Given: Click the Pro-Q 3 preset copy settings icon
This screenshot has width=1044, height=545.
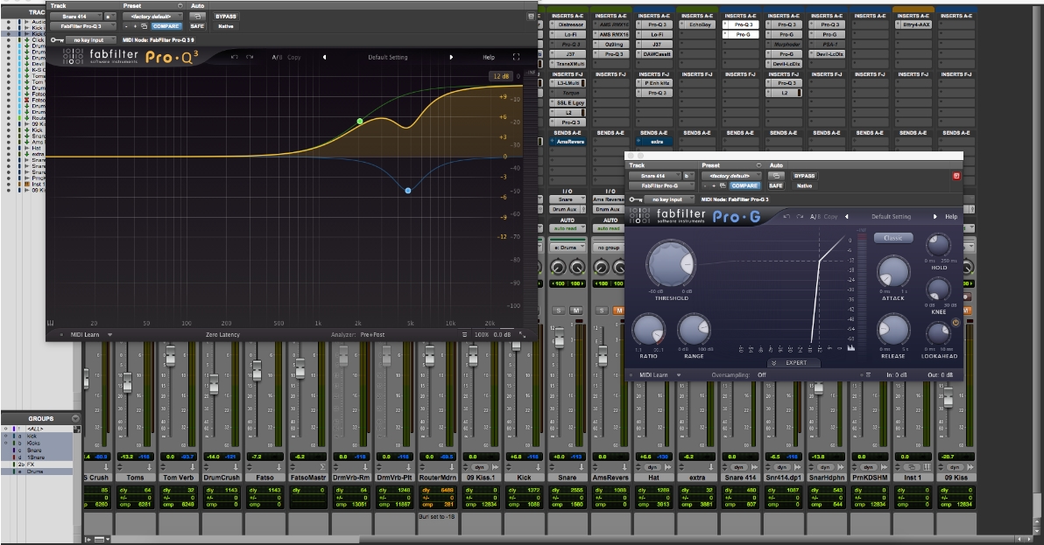Looking at the screenshot, I should click(x=145, y=26).
